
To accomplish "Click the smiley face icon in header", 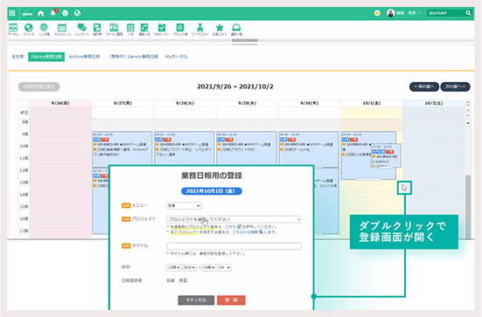I will [x=65, y=13].
